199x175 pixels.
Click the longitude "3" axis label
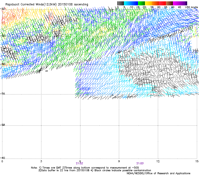pos(41,161)
